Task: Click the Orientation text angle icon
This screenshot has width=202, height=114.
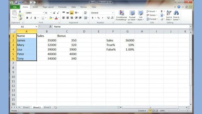Action: tap(76, 13)
